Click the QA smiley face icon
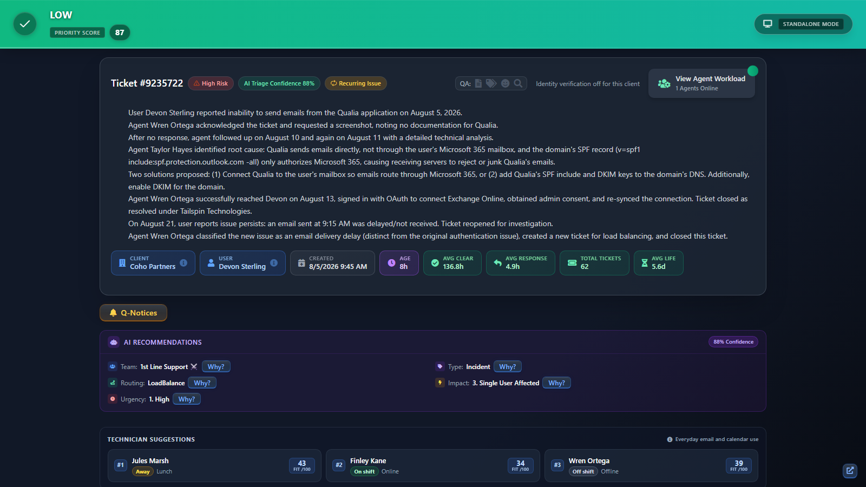866x487 pixels. click(505, 83)
